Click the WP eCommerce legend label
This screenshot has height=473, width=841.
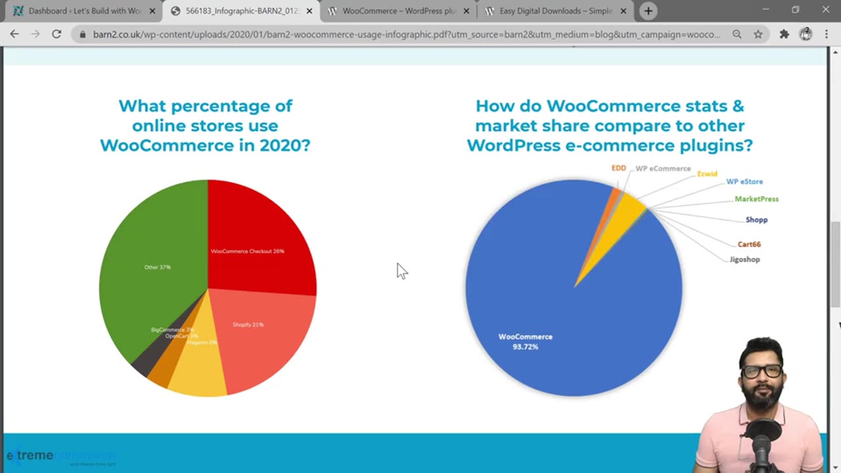[x=663, y=169]
